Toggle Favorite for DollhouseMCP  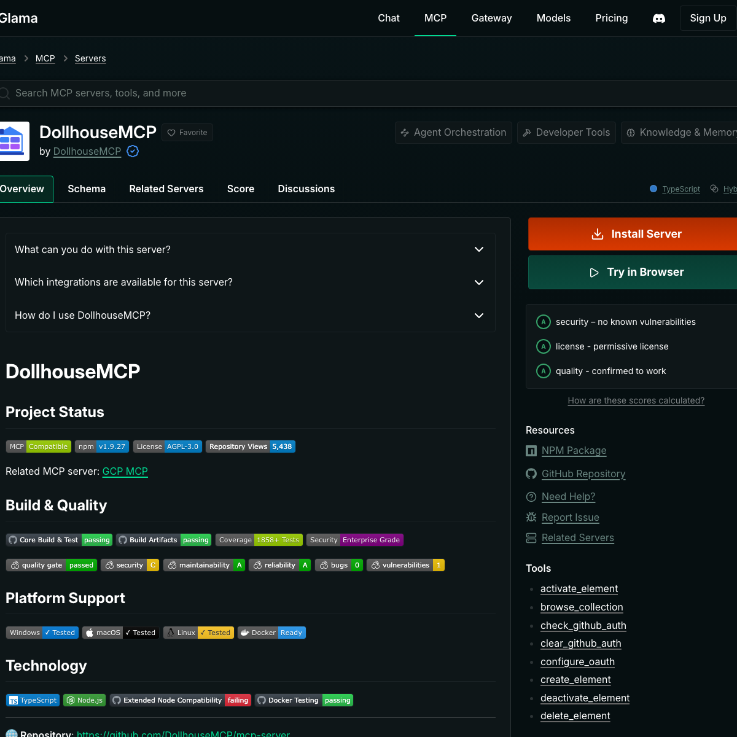pos(187,133)
